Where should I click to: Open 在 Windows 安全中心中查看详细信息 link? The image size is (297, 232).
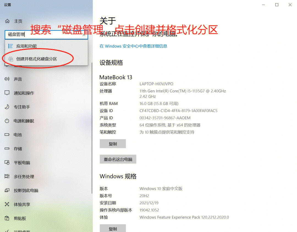click(x=133, y=46)
